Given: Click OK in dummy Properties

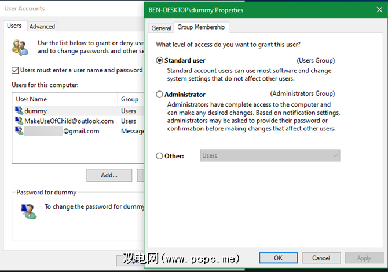Looking at the screenshot, I should pyautogui.click(x=278, y=258).
